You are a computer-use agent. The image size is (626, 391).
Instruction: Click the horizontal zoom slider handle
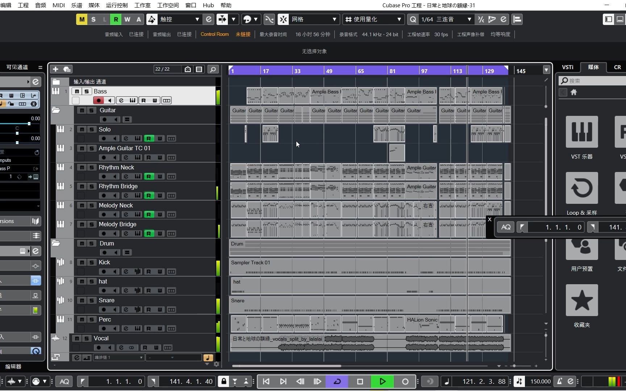click(514, 366)
